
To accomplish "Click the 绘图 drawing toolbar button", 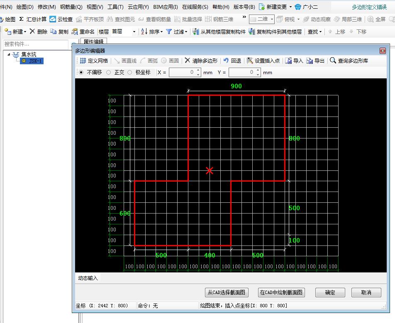I will 7,19.
